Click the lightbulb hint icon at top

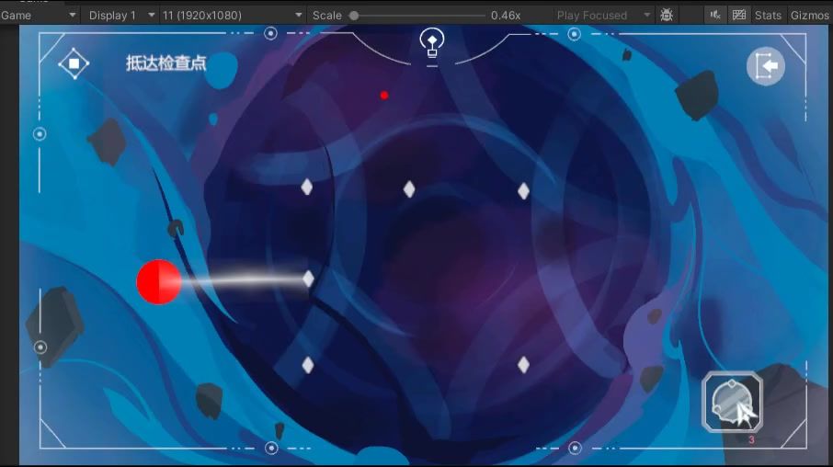pyautogui.click(x=431, y=42)
